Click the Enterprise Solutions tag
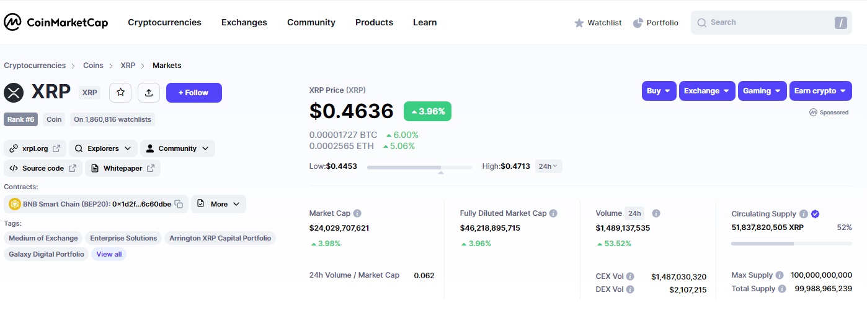Image resolution: width=867 pixels, height=311 pixels. click(123, 238)
